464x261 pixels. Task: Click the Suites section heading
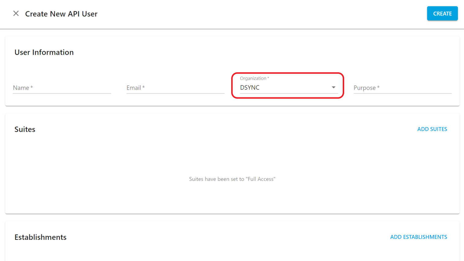(x=25, y=129)
